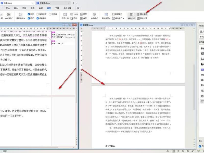Open the 显示比例 zoom ratio dialog
Viewport: 204px width, 153px height.
click(65, 16)
